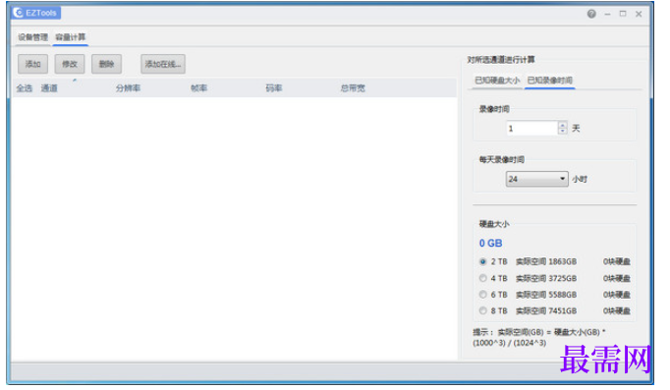Sort by the 分辨率 column header

(128, 88)
